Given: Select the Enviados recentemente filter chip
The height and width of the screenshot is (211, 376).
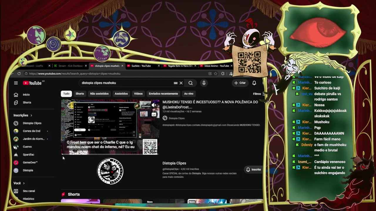Looking at the screenshot, I should click(x=163, y=94).
